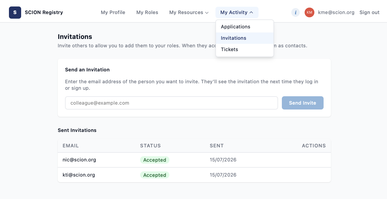Click the Sent Invitations heading
The height and width of the screenshot is (199, 387).
point(77,130)
